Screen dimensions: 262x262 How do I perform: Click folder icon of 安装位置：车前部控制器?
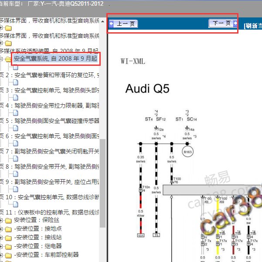(8, 255)
